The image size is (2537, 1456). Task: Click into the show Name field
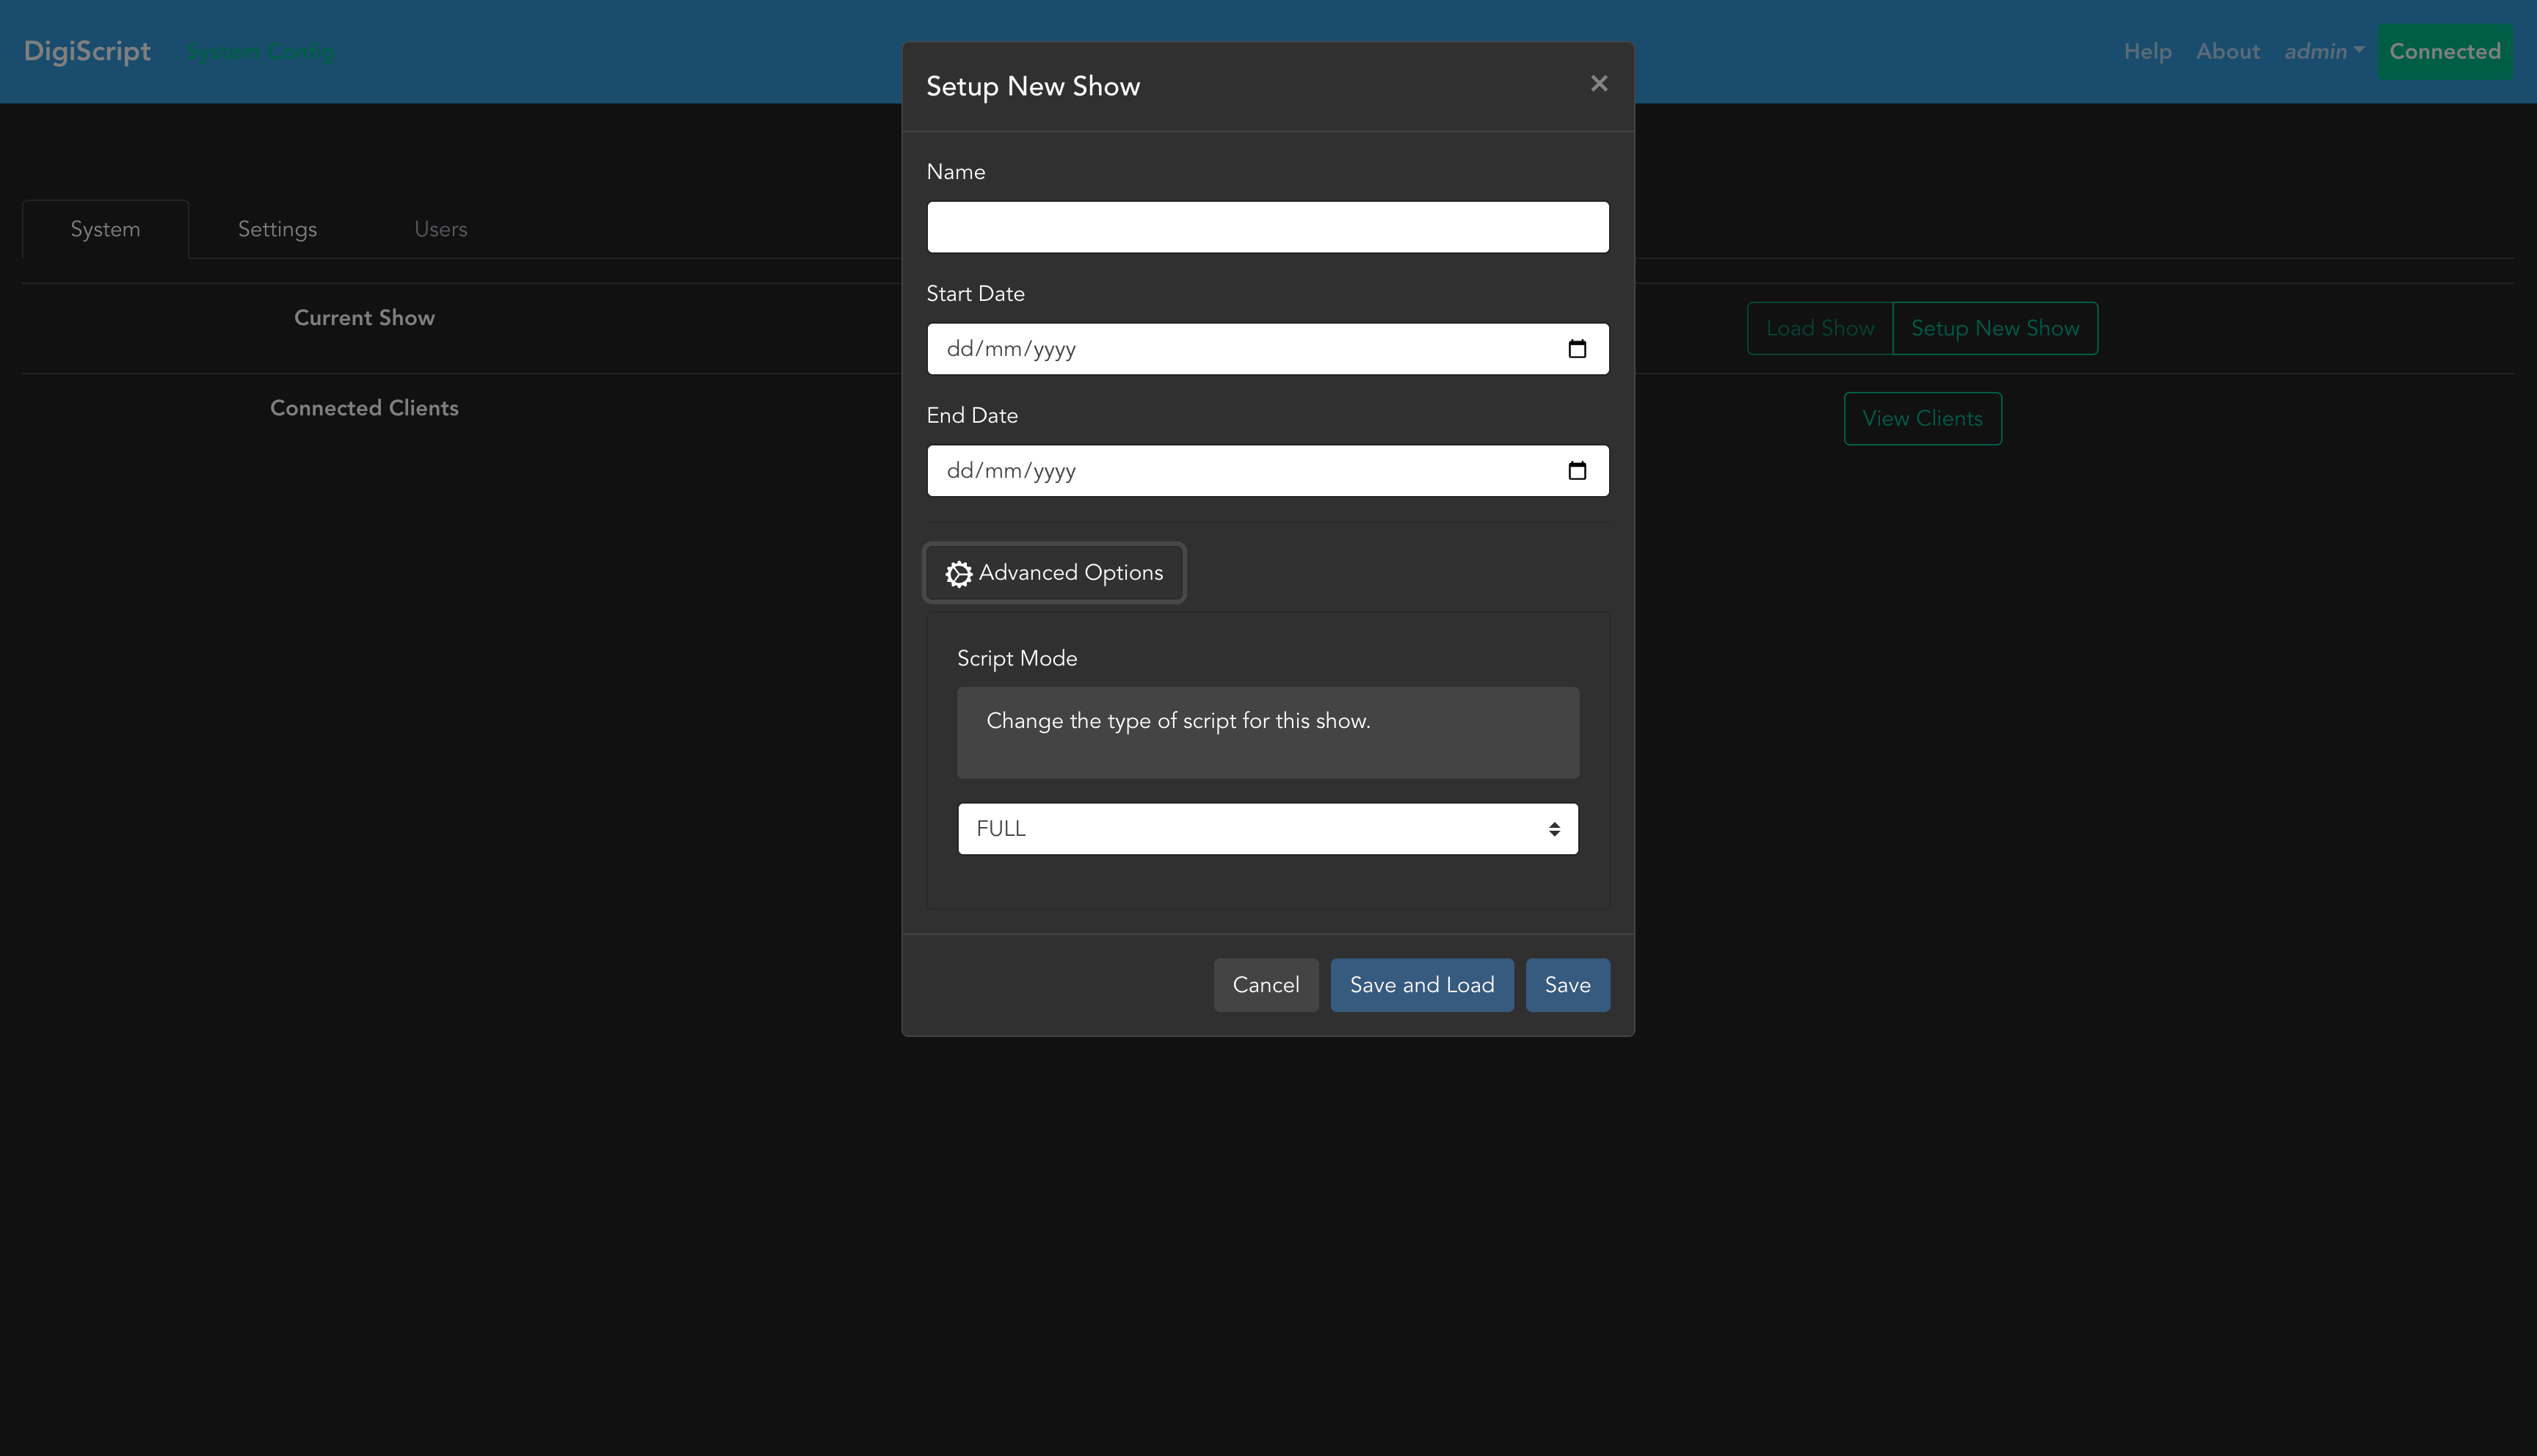(x=1267, y=227)
